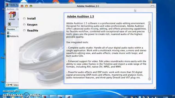Select the Keygen radio option
The image size is (175, 98).
24,25
